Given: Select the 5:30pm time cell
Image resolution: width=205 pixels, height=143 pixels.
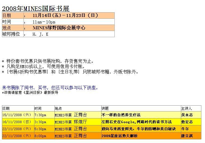Looking at the screenshot, I should click(40, 129).
